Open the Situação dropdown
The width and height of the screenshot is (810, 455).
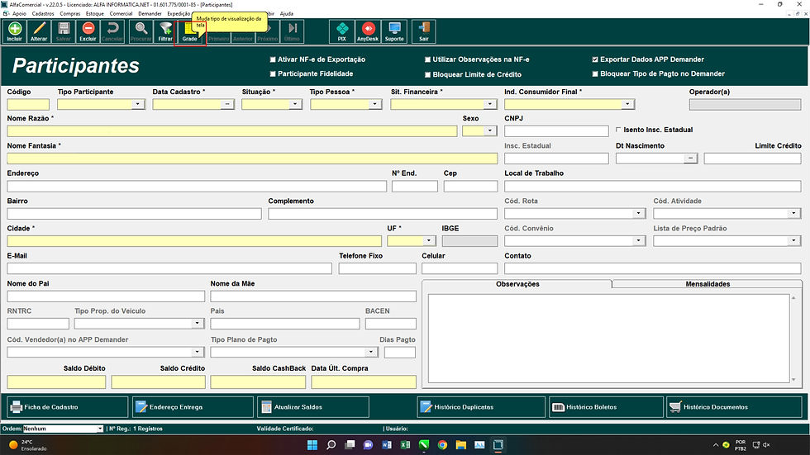pos(295,104)
